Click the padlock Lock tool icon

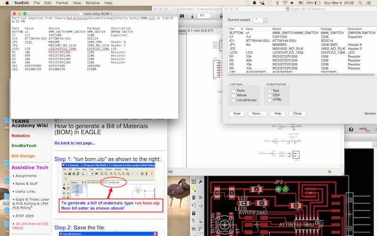[194, 213]
